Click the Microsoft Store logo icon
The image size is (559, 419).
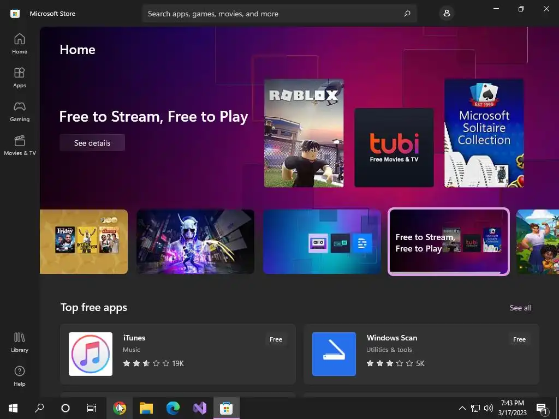[x=15, y=14]
